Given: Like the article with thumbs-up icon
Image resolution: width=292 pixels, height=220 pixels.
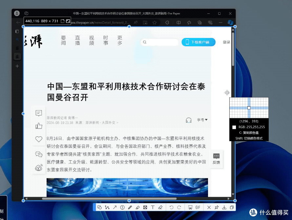Looking at the screenshot, I should [x=39, y=126].
